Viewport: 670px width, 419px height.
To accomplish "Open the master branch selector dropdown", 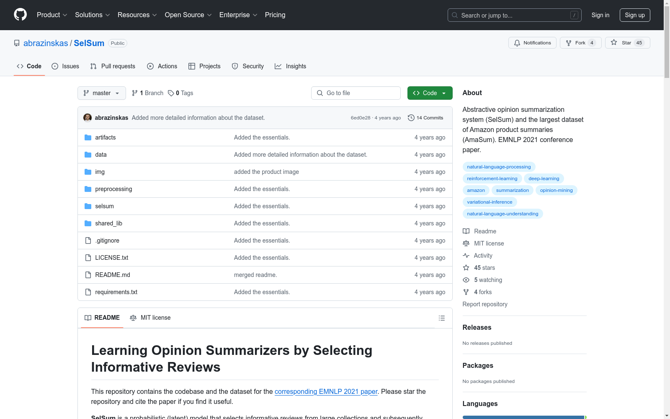I will pyautogui.click(x=102, y=93).
